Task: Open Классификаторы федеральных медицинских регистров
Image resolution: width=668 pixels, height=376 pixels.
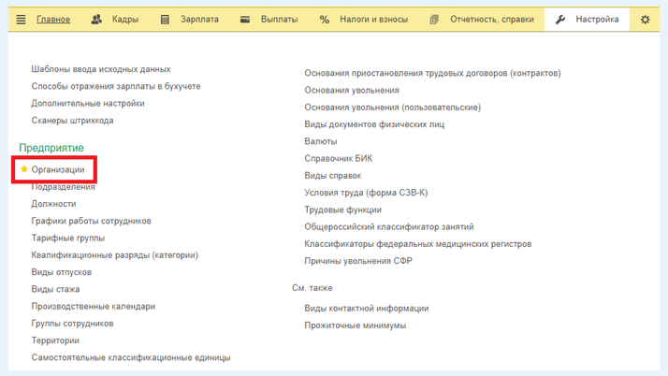Action: coord(418,244)
